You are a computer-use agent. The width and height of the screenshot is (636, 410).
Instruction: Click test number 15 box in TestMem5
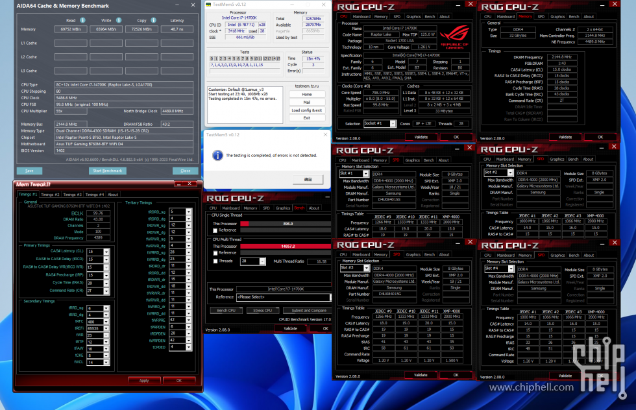[278, 59]
